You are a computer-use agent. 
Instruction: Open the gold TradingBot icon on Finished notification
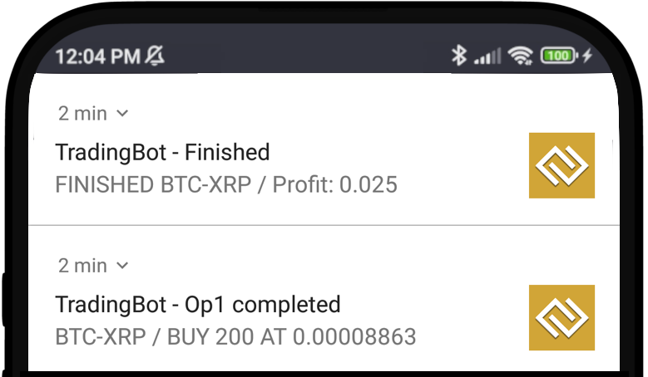561,165
